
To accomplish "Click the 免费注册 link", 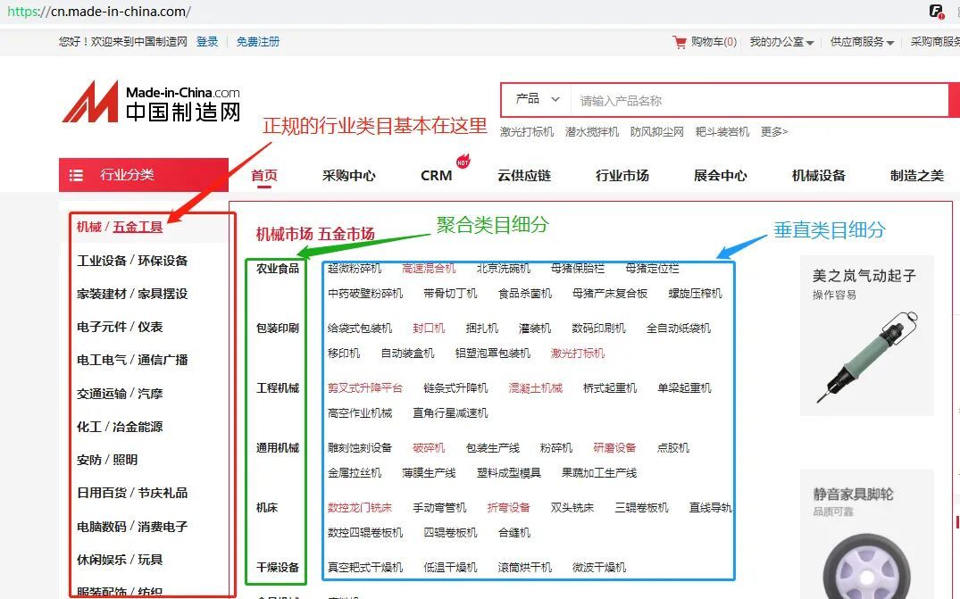I will (258, 42).
